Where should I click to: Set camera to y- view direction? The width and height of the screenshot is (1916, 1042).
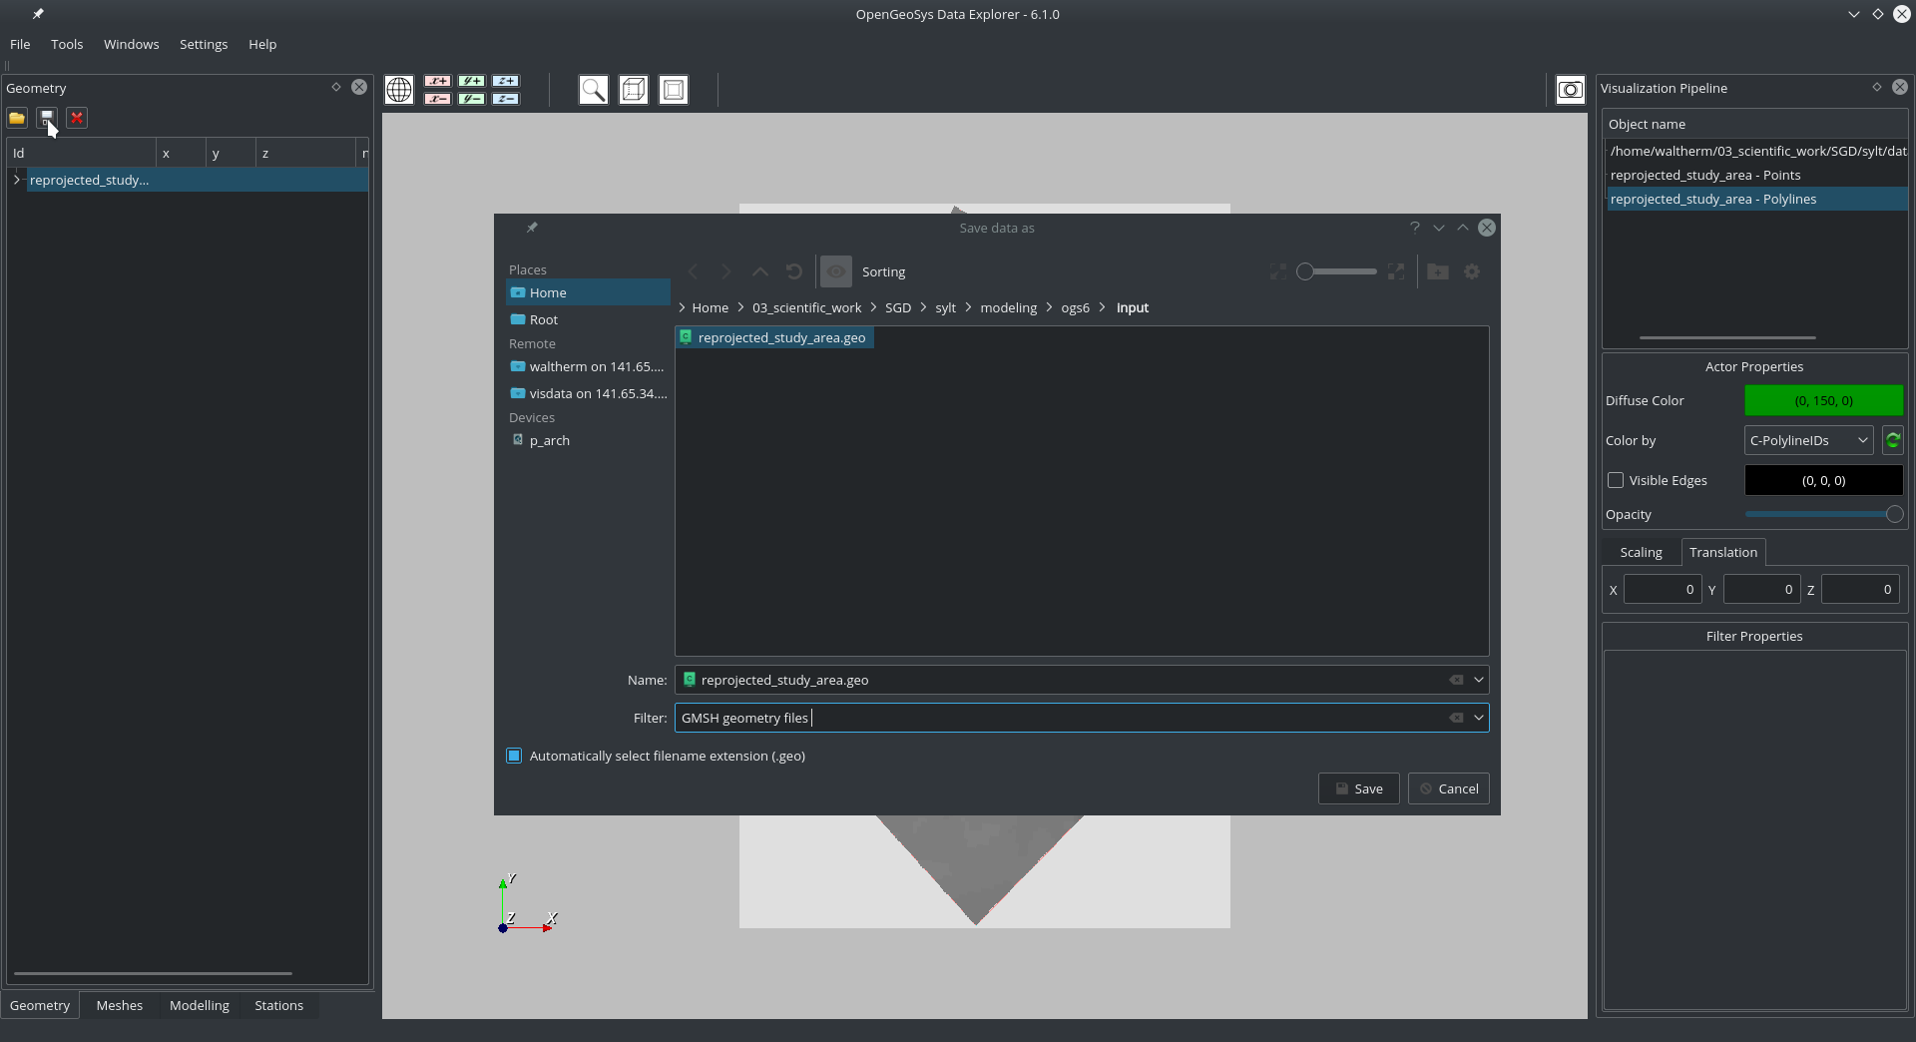click(x=471, y=99)
